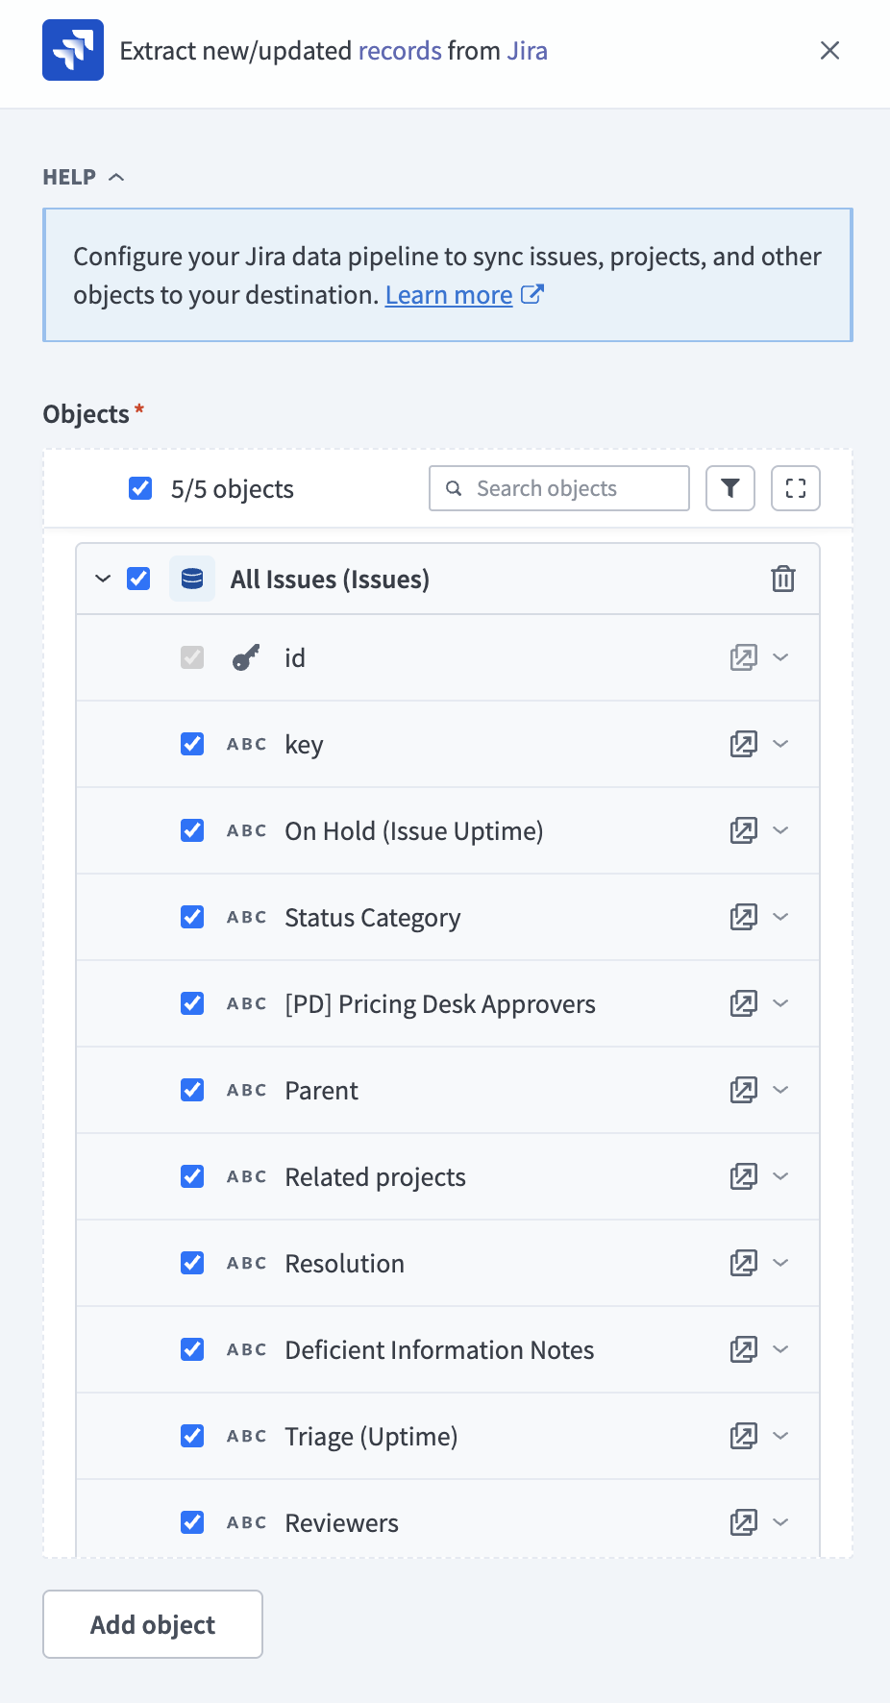Delete the All Issues object with trash icon
Viewport: 890px width, 1703px height.
783,579
